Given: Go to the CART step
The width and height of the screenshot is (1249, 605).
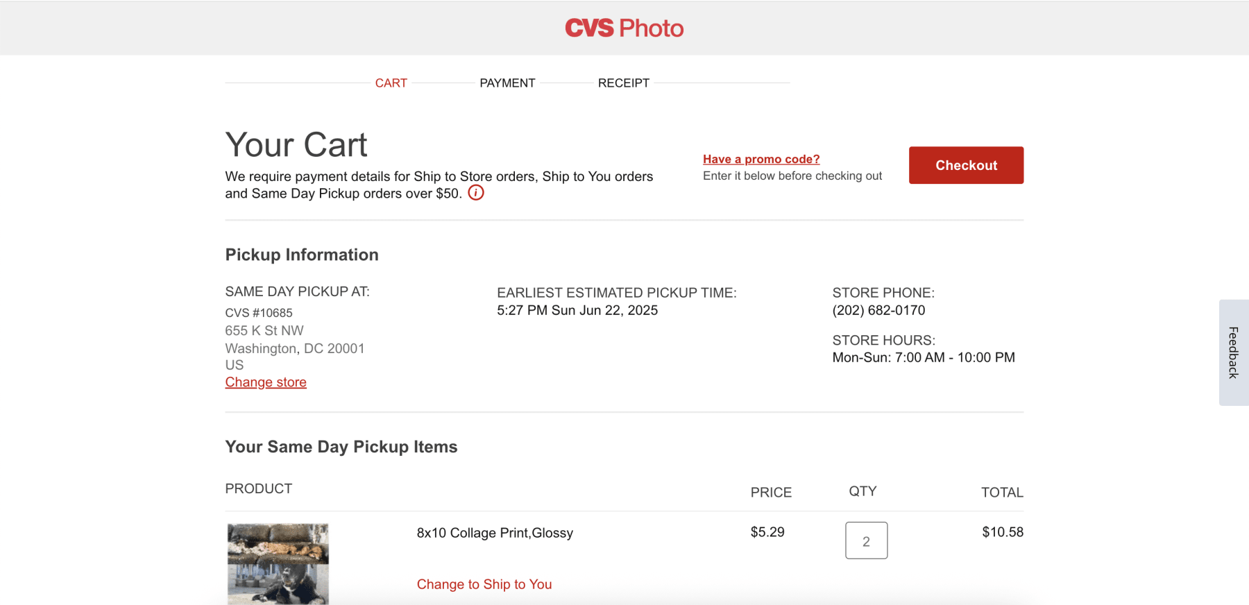Looking at the screenshot, I should point(391,83).
